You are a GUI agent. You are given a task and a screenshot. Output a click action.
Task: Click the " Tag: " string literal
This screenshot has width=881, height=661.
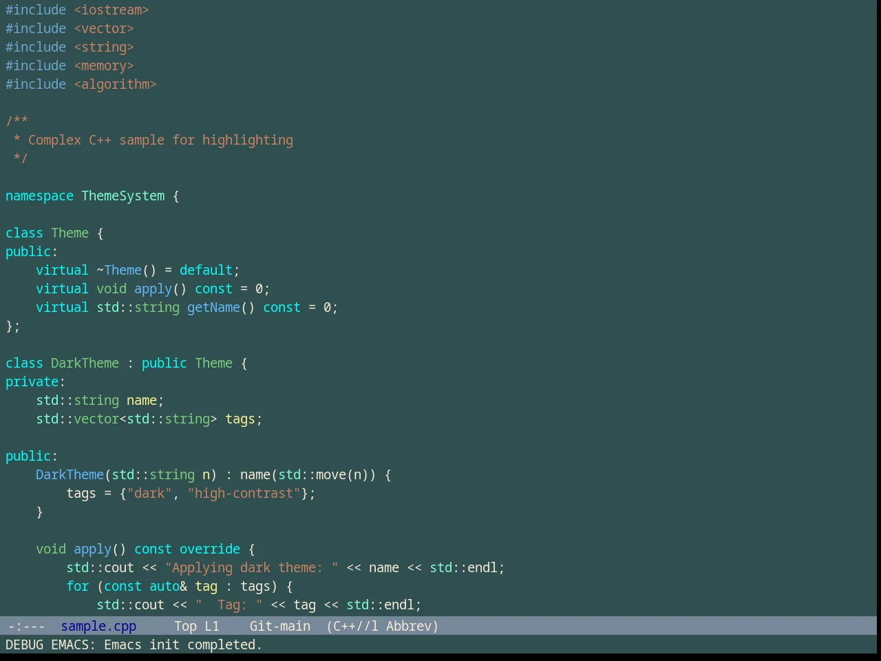(229, 605)
